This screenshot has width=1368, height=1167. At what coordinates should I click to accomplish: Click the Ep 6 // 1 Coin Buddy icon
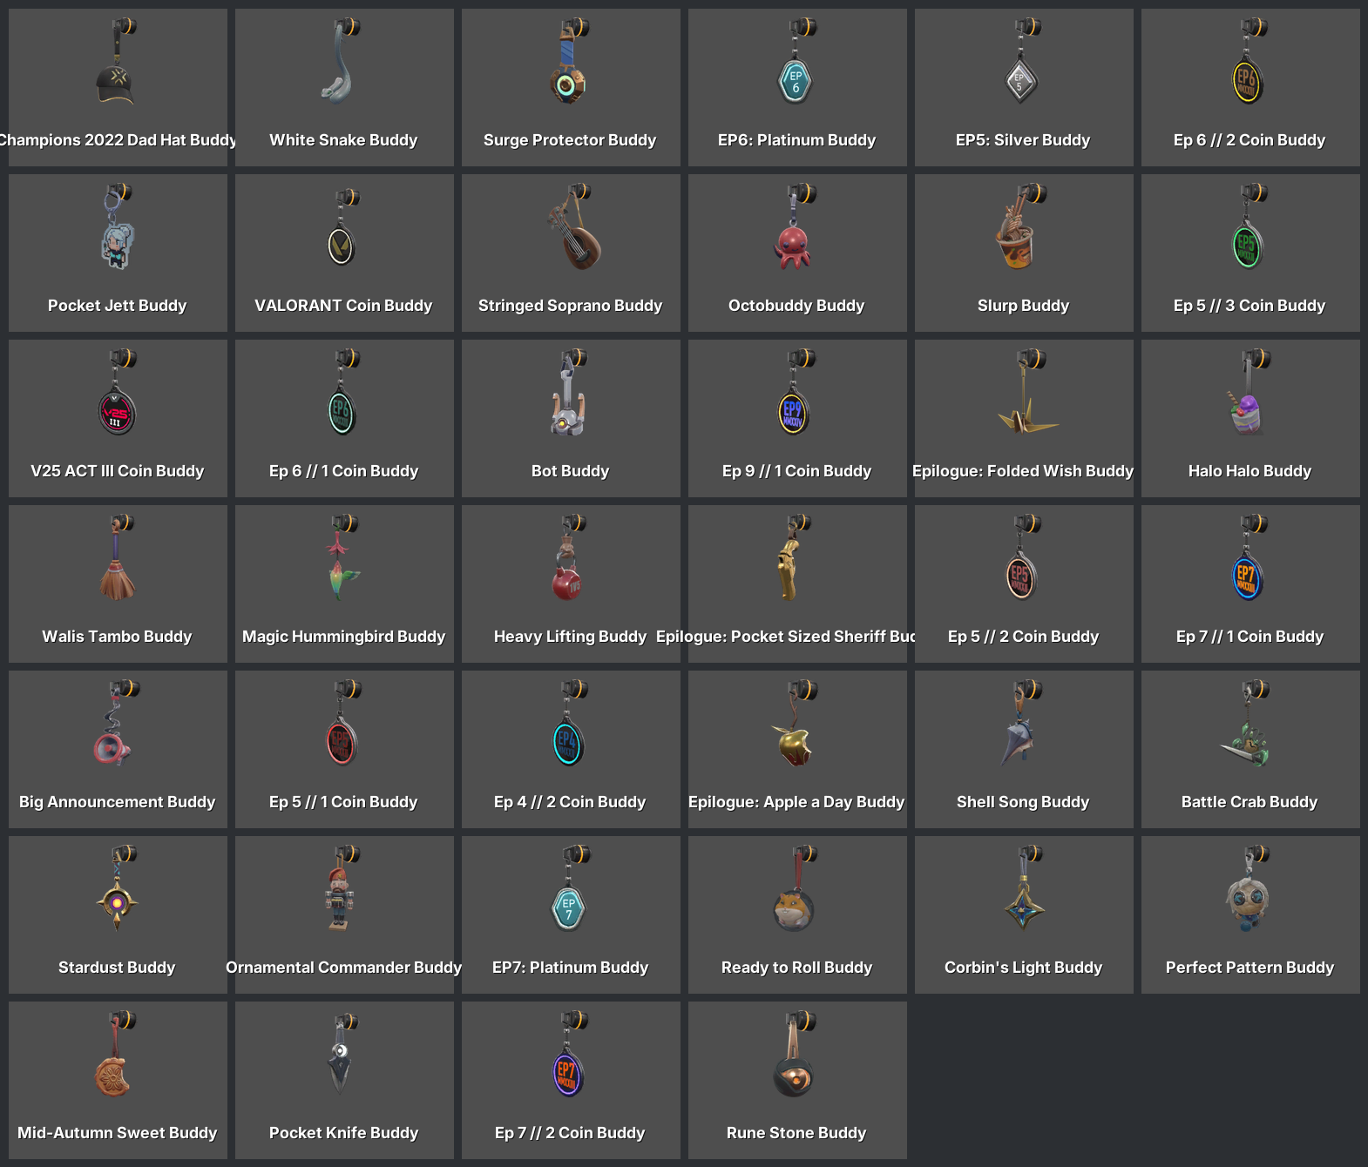tap(342, 392)
